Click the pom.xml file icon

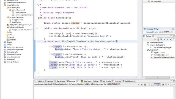tap(8, 40)
